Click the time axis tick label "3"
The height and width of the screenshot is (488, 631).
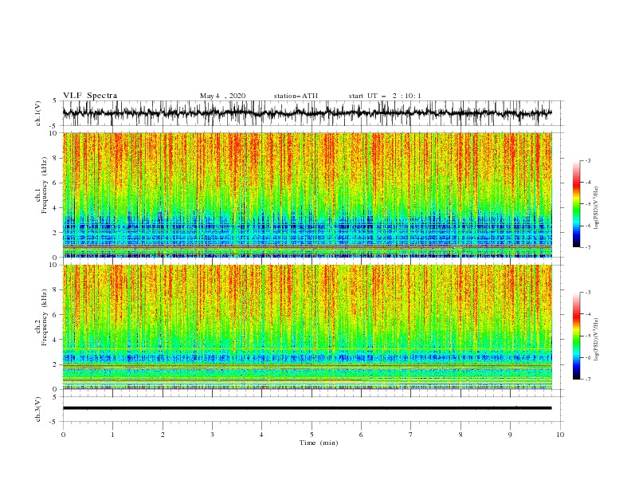coord(212,435)
